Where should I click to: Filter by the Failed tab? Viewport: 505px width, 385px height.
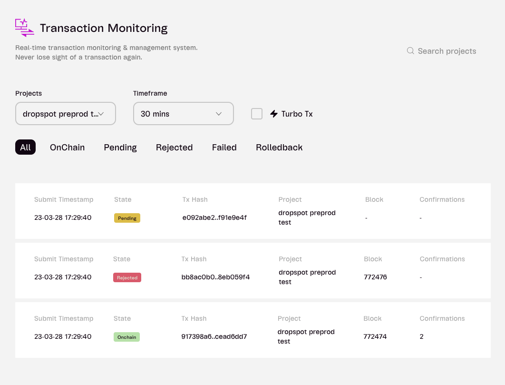pyautogui.click(x=224, y=148)
